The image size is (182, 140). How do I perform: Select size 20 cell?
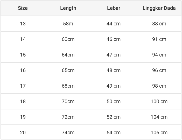point(23,132)
